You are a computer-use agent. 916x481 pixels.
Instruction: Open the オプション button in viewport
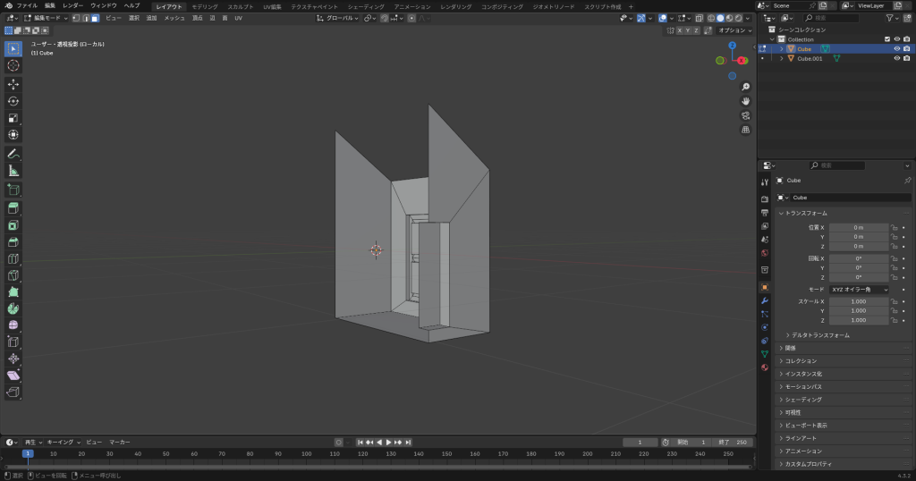tap(734, 30)
